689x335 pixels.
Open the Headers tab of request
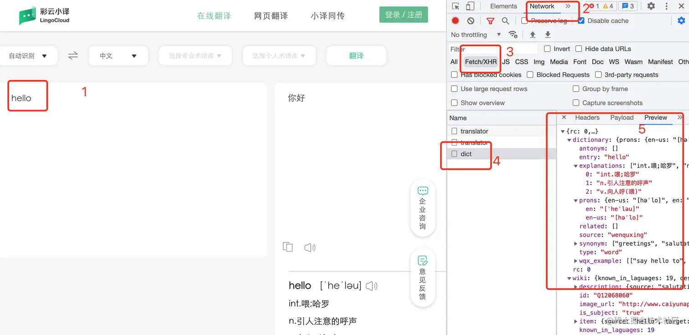click(587, 117)
